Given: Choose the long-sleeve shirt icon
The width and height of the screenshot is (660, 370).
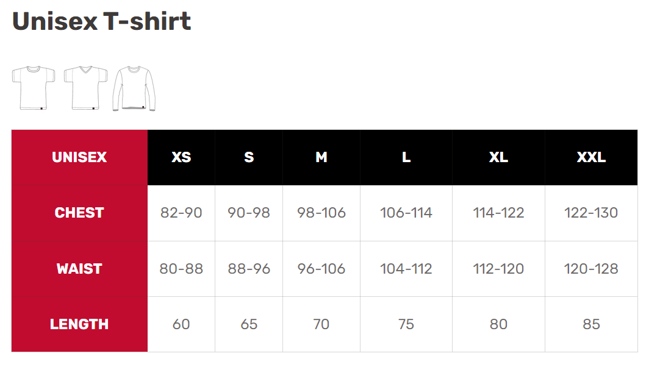Looking at the screenshot, I should [134, 88].
